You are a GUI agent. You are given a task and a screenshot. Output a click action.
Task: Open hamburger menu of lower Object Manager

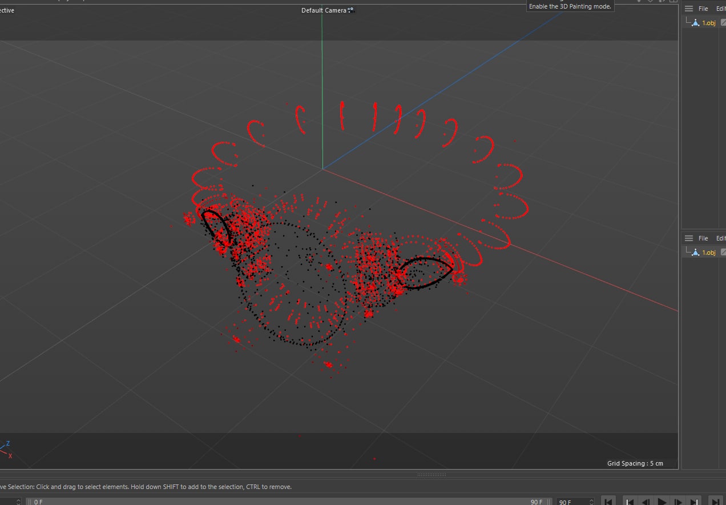689,238
